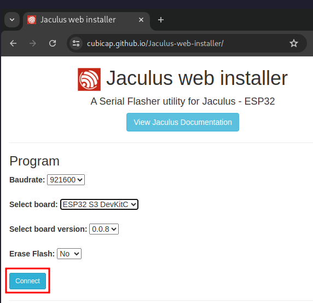Image resolution: width=313 pixels, height=303 pixels.
Task: Click the browser back arrow
Action: [13, 43]
